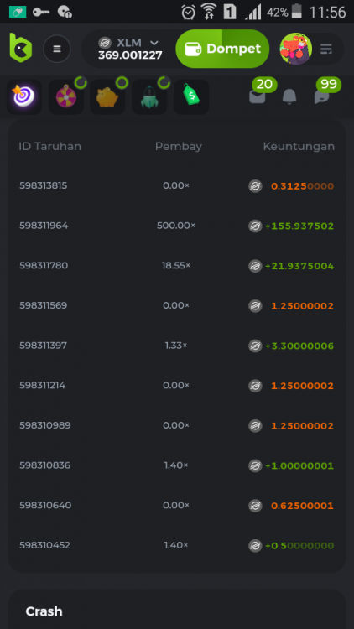Expand the menu next to avatar

[x=326, y=49]
